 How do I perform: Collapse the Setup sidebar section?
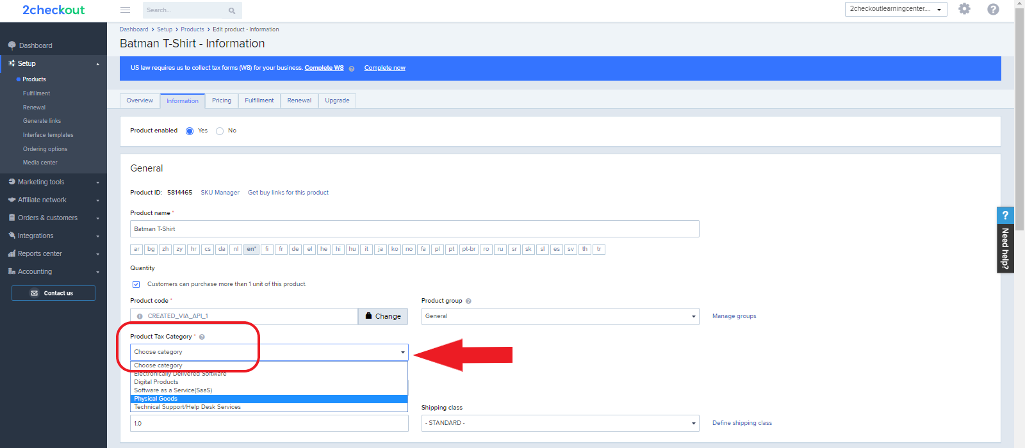click(98, 64)
